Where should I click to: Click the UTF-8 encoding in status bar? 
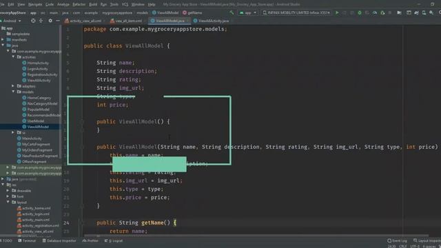click(415, 247)
